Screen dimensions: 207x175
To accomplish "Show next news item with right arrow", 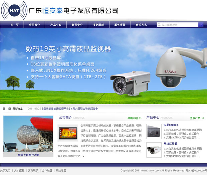I will coord(9,108).
